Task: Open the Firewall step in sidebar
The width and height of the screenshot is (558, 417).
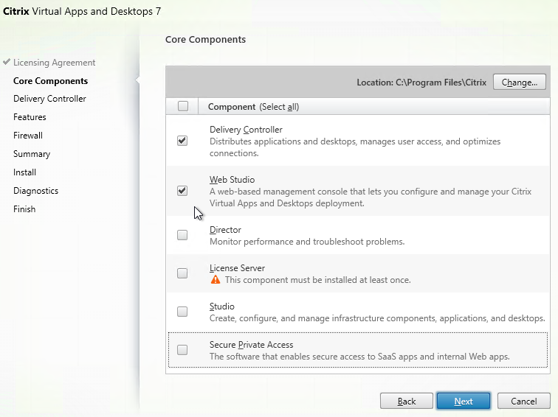Action: pyautogui.click(x=28, y=136)
